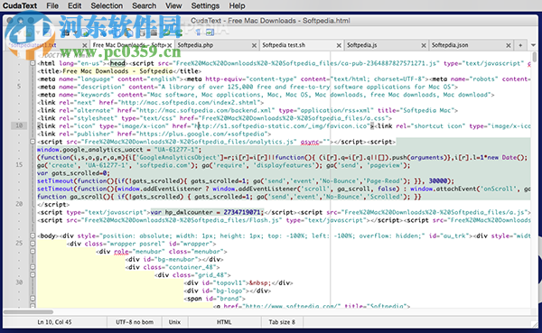Open the View menu

(173, 5)
